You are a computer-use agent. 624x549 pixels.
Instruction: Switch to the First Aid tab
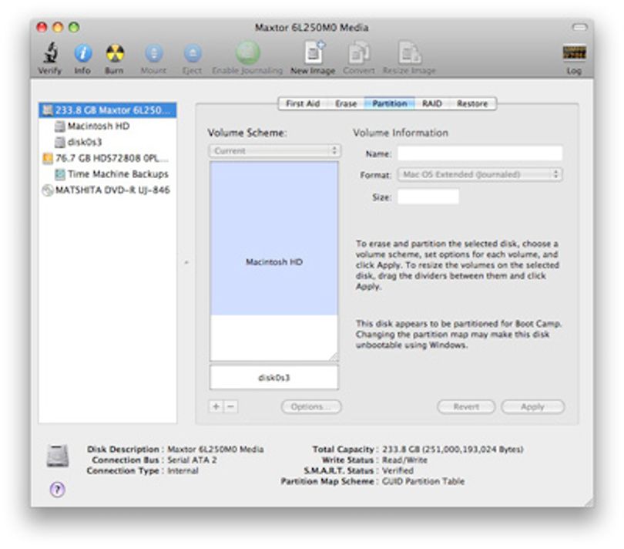(x=303, y=103)
